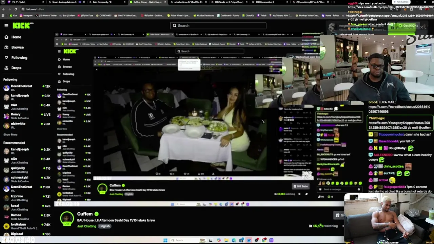This screenshot has width=434, height=244.
Task: Open the YoungboySnippet link in chat
Action: [x=399, y=125]
